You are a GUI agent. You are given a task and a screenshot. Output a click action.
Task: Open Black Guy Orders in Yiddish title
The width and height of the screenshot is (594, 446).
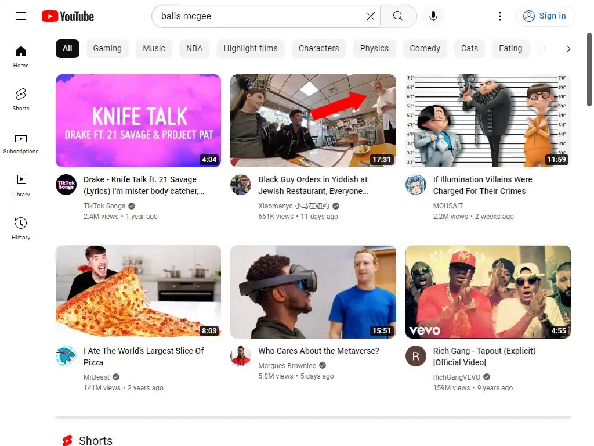pyautogui.click(x=313, y=185)
